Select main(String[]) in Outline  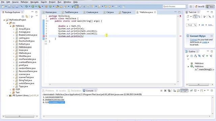[x=205, y=70]
